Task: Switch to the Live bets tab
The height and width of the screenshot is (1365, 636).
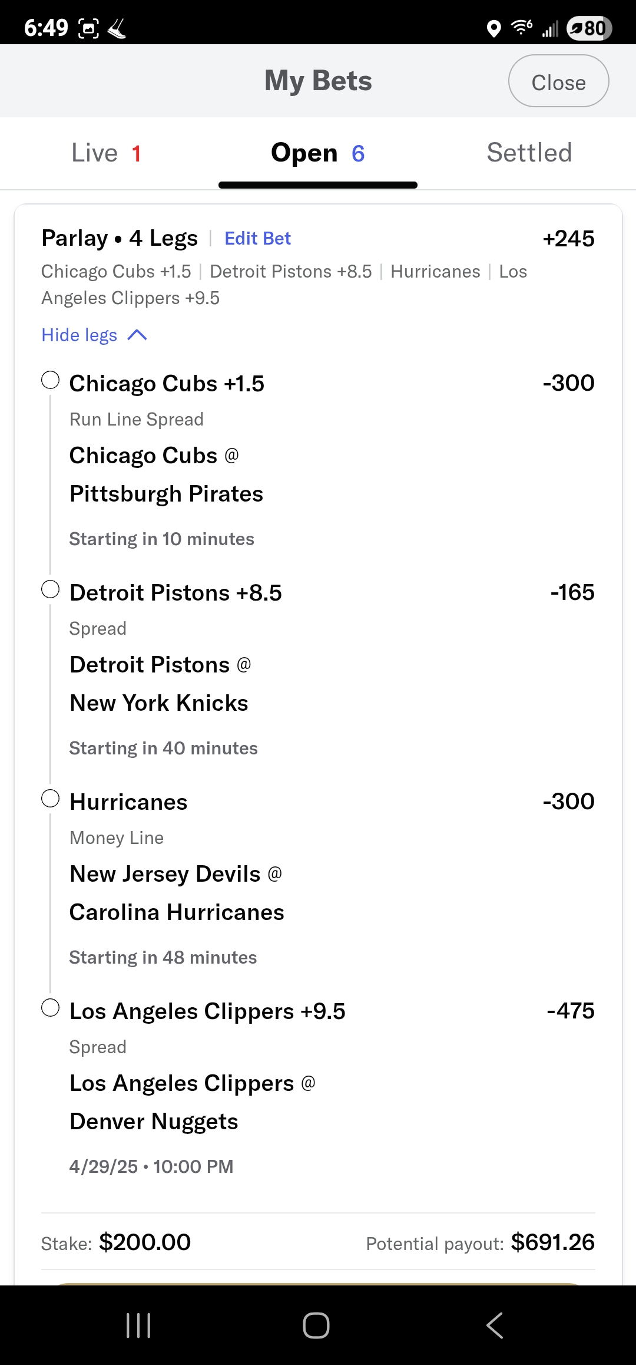Action: pos(106,153)
